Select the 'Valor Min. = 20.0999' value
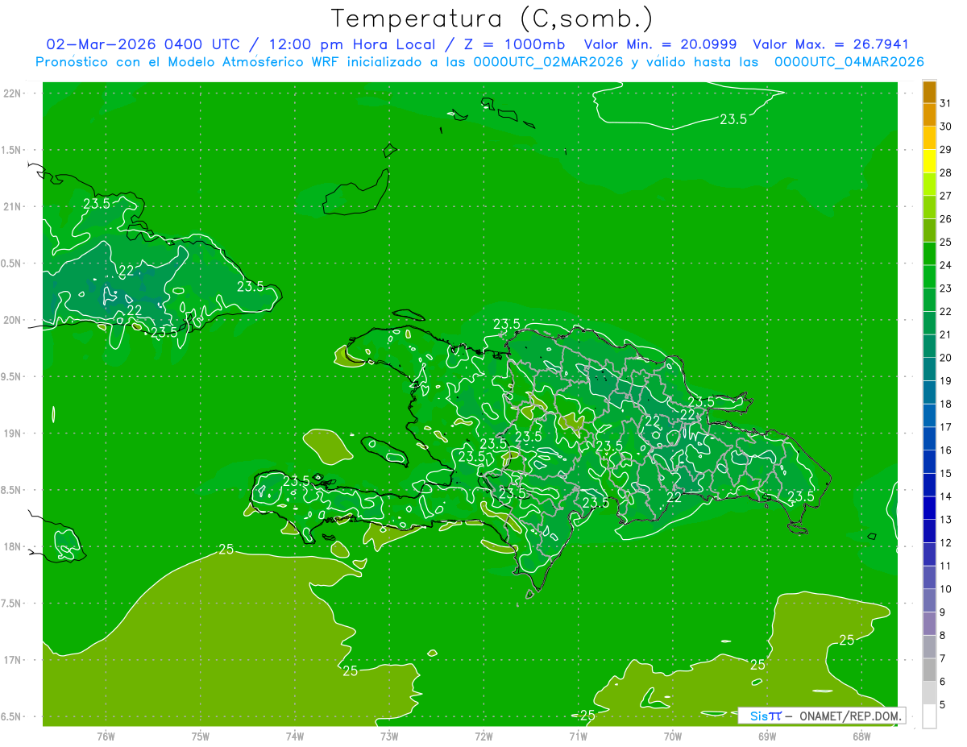The width and height of the screenshot is (967, 747). (x=660, y=44)
